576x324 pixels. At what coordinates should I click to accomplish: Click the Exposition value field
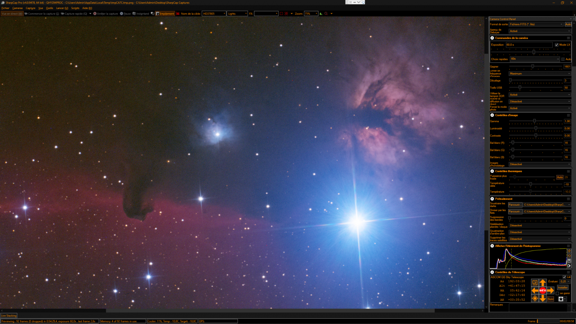click(x=529, y=45)
